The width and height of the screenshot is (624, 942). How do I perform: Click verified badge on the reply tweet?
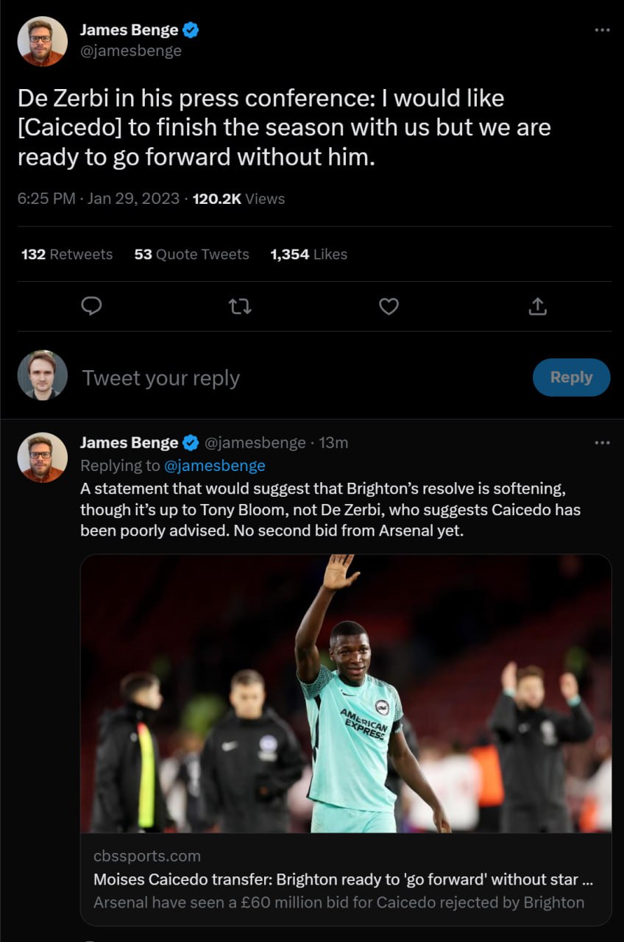point(191,443)
